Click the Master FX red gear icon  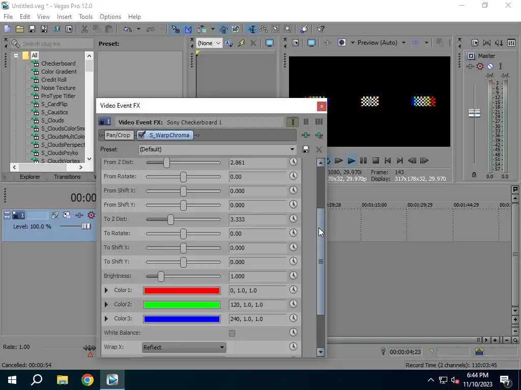(480, 67)
